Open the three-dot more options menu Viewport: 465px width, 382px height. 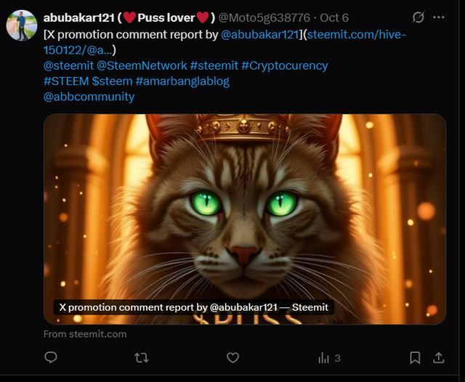pyautogui.click(x=439, y=17)
